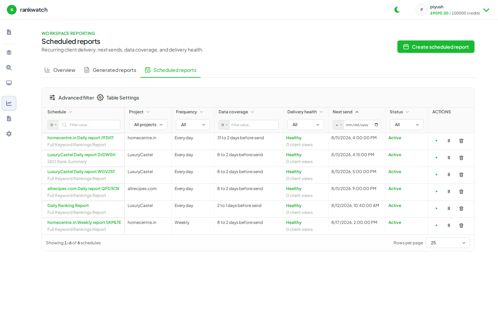Open the Daily Ranking Report link
The image size is (498, 311).
(x=68, y=206)
